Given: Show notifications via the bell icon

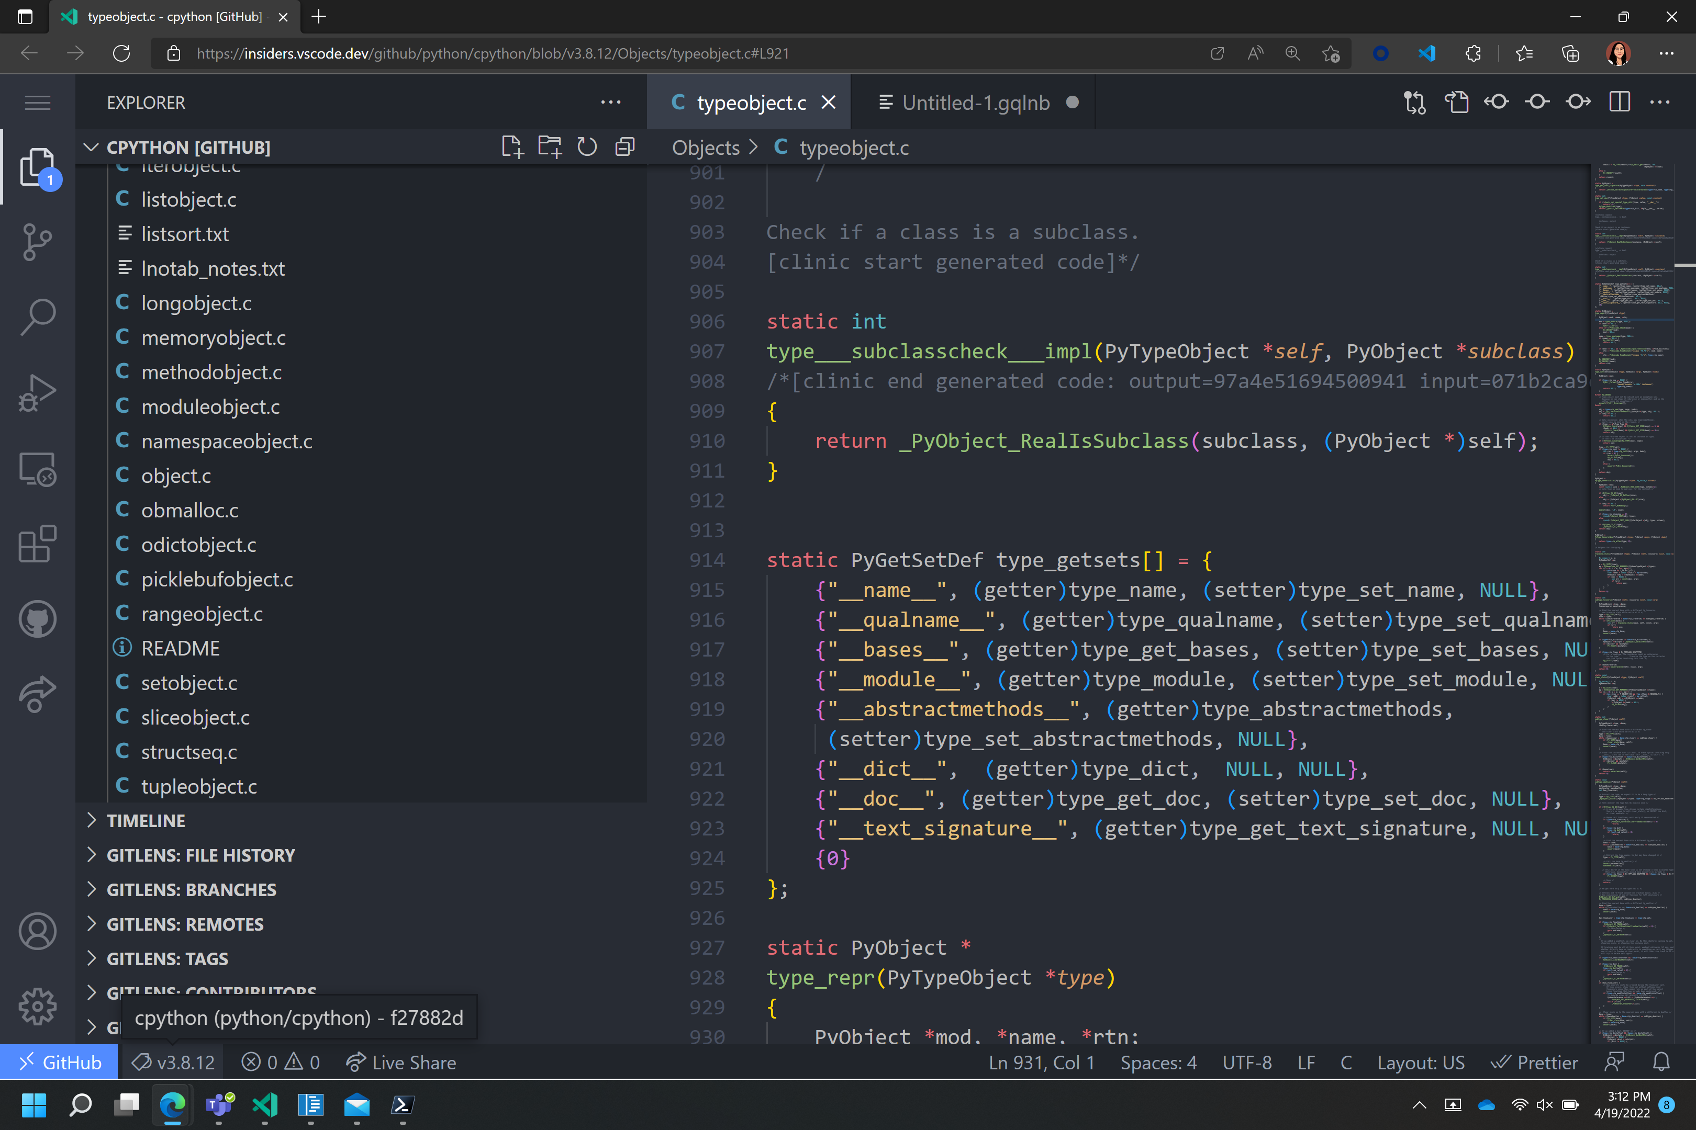Looking at the screenshot, I should coord(1661,1061).
